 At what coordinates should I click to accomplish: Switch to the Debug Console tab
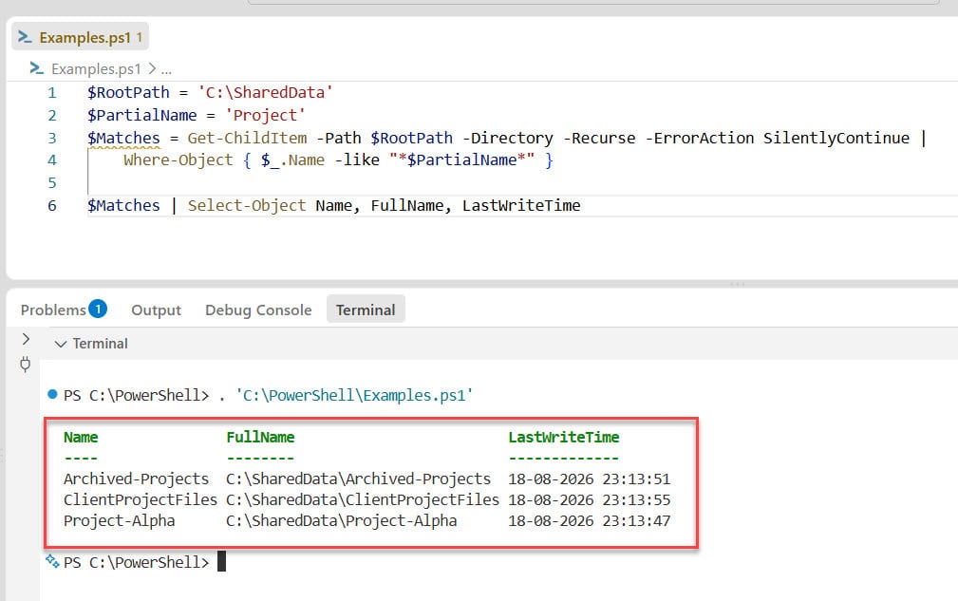[258, 310]
